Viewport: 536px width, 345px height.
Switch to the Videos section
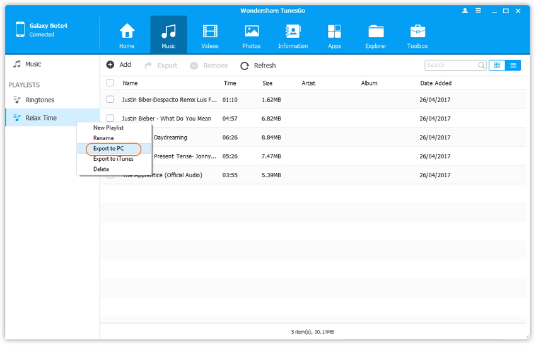(x=210, y=35)
